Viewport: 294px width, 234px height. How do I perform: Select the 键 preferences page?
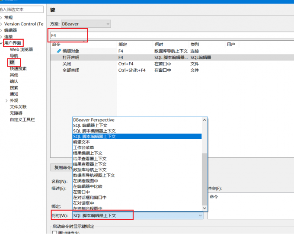12,62
